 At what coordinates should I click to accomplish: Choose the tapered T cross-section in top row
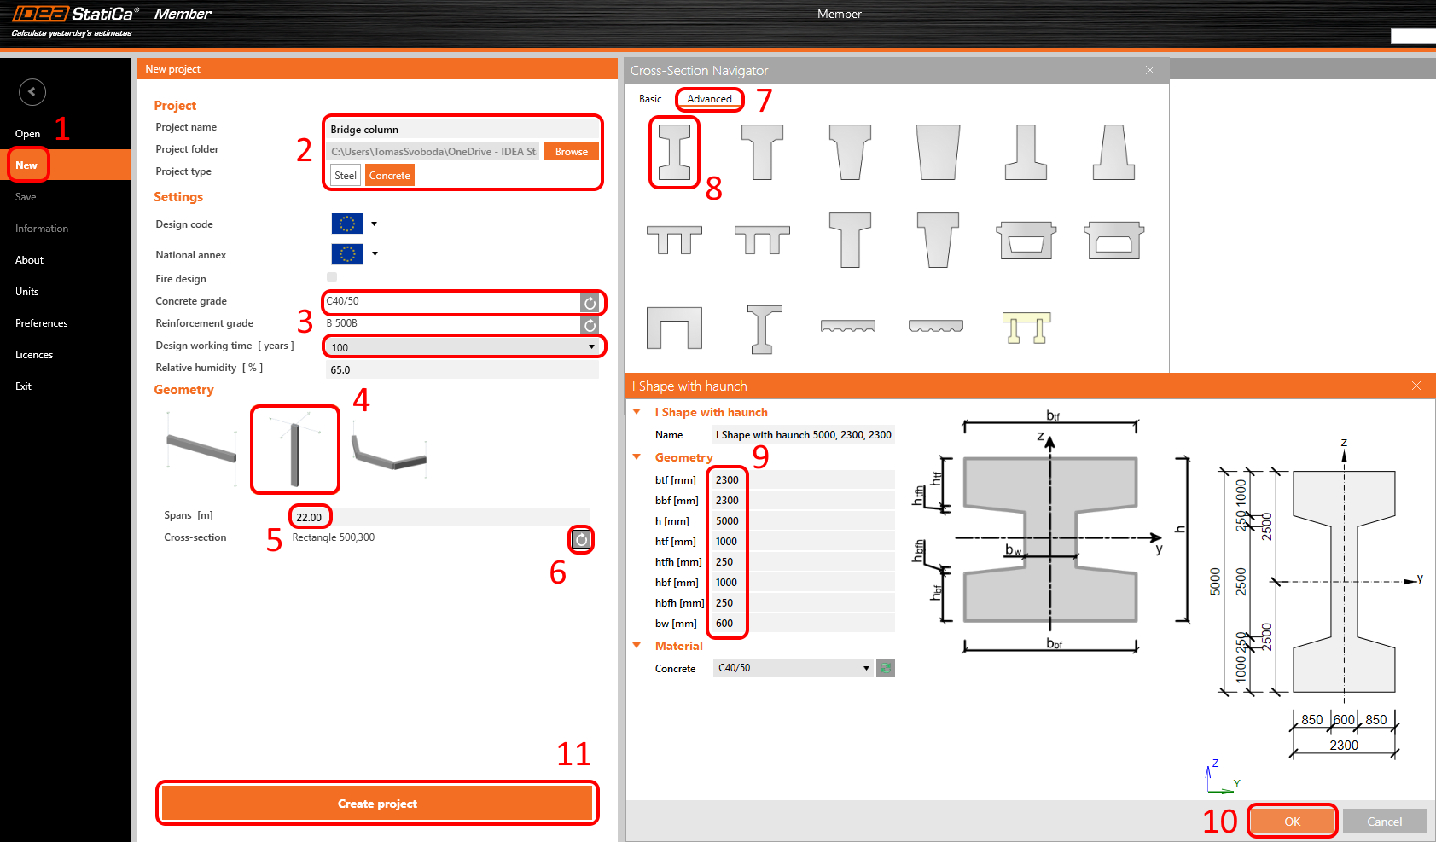tap(850, 152)
